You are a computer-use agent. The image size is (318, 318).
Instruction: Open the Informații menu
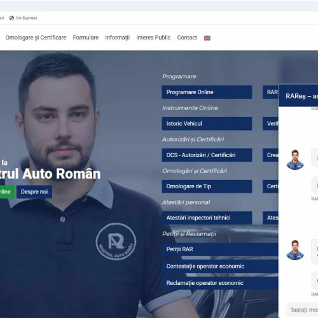(x=117, y=38)
